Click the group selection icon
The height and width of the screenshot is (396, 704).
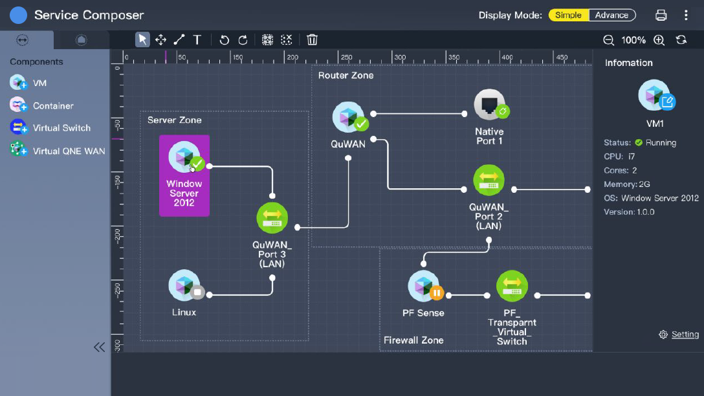267,40
